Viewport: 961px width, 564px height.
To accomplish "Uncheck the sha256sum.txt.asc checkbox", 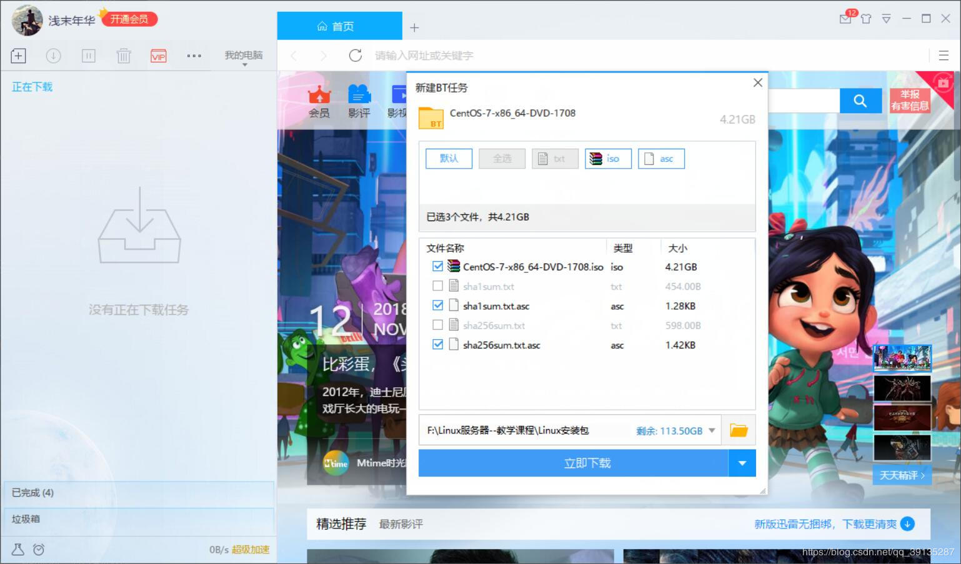I will (437, 345).
